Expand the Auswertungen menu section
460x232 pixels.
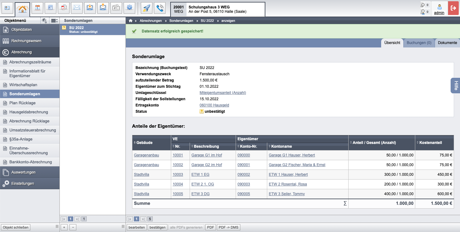point(30,172)
